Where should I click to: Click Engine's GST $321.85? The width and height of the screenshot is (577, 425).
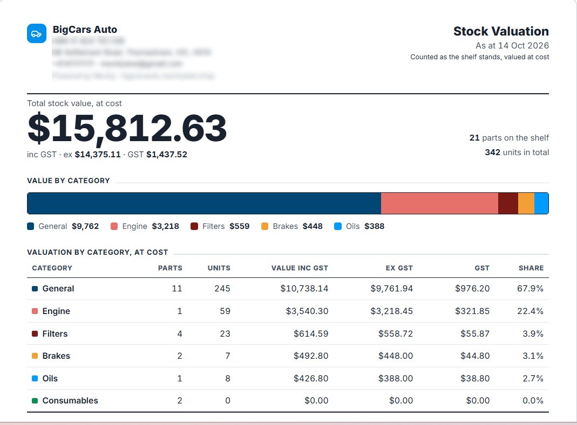click(x=472, y=311)
